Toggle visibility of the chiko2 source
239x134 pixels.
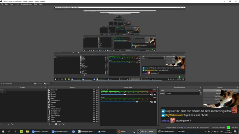(94, 92)
